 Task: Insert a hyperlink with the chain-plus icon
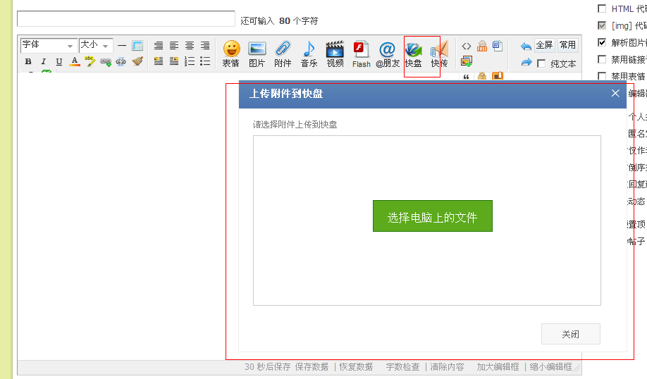[x=106, y=62]
